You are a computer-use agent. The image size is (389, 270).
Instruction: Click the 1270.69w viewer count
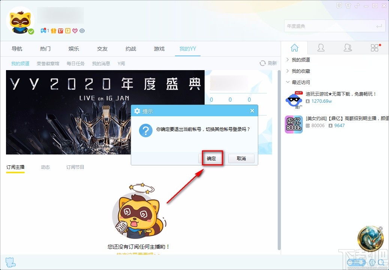(322, 101)
